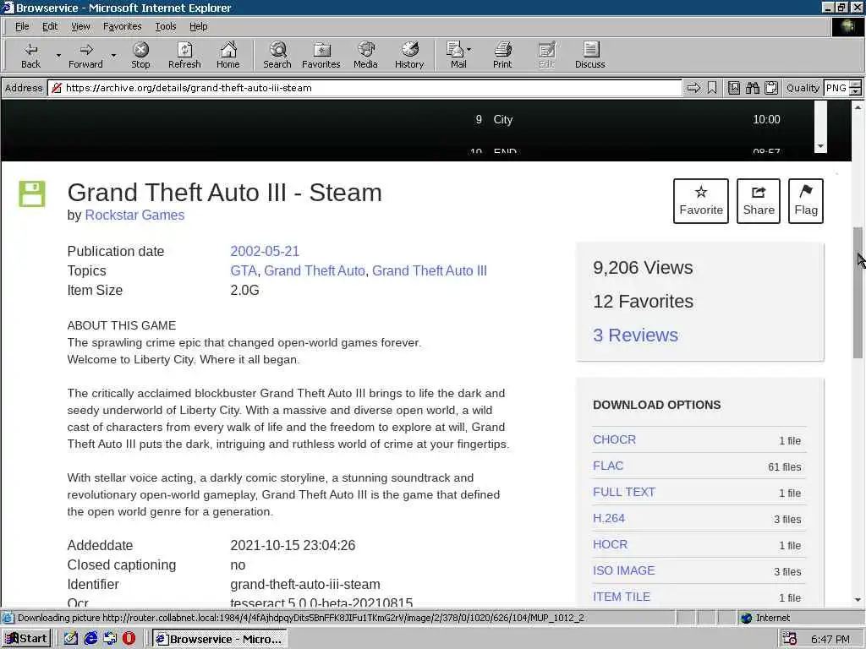Click the clipboard icon near Quality
The image size is (866, 649).
[771, 88]
